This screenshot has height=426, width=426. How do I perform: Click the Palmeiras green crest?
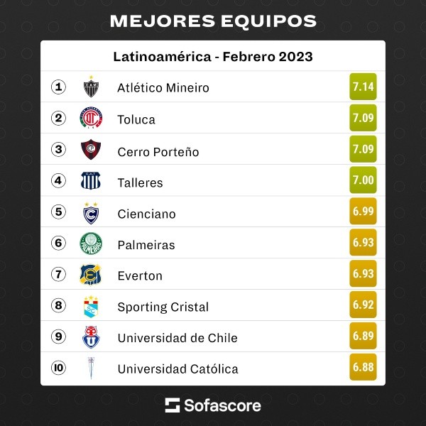[x=90, y=244]
